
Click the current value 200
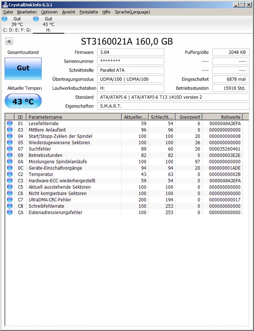(x=142, y=199)
